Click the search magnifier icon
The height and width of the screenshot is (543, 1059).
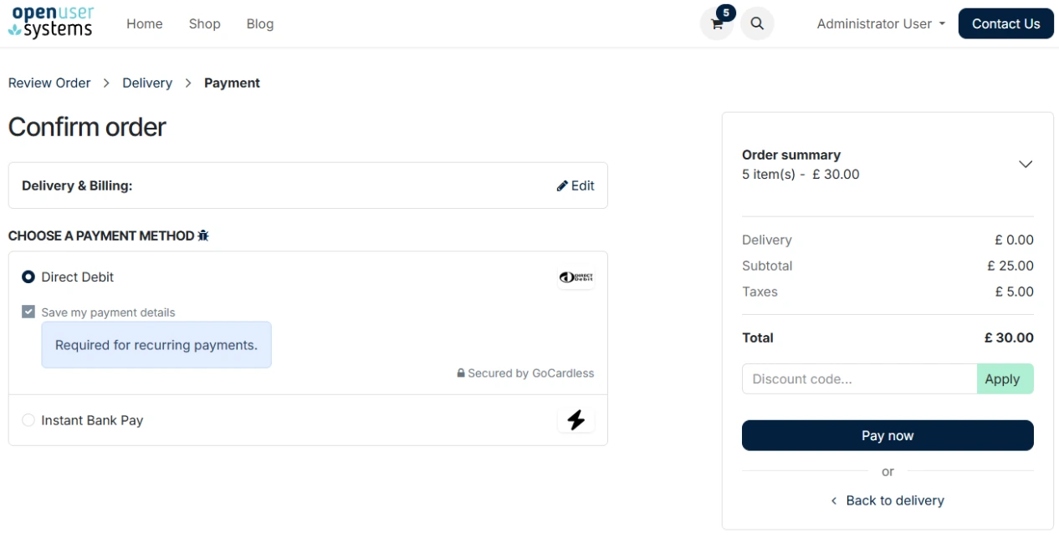757,24
